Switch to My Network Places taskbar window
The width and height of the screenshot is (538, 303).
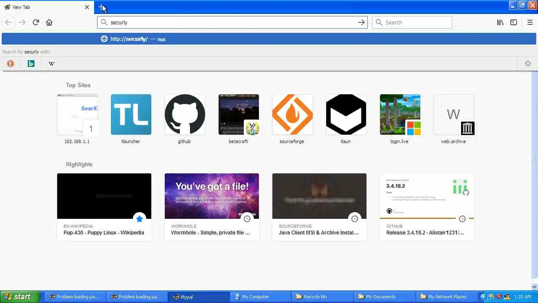(446, 297)
